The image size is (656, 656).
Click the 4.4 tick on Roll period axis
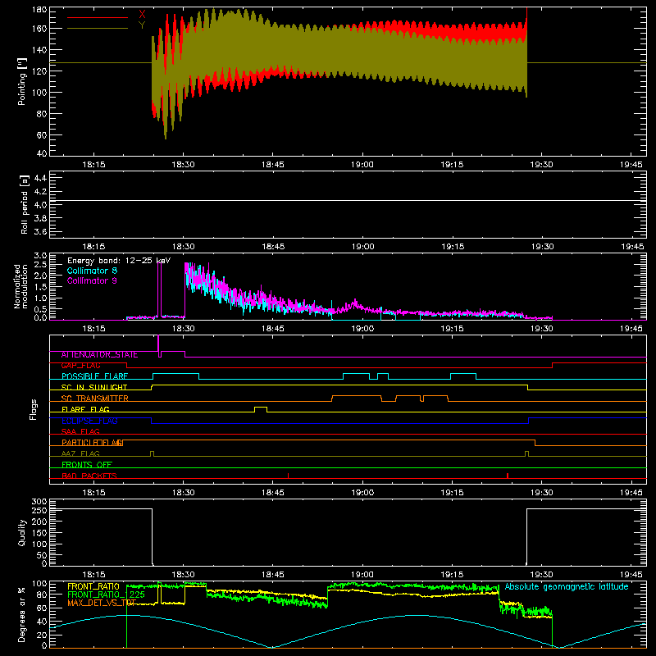(40, 178)
